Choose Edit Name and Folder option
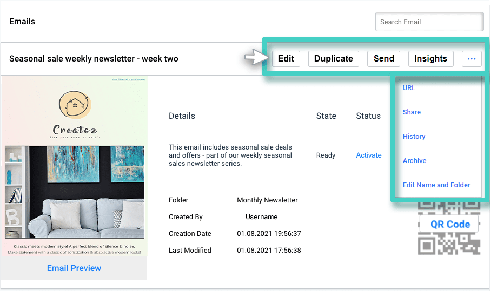 (436, 185)
